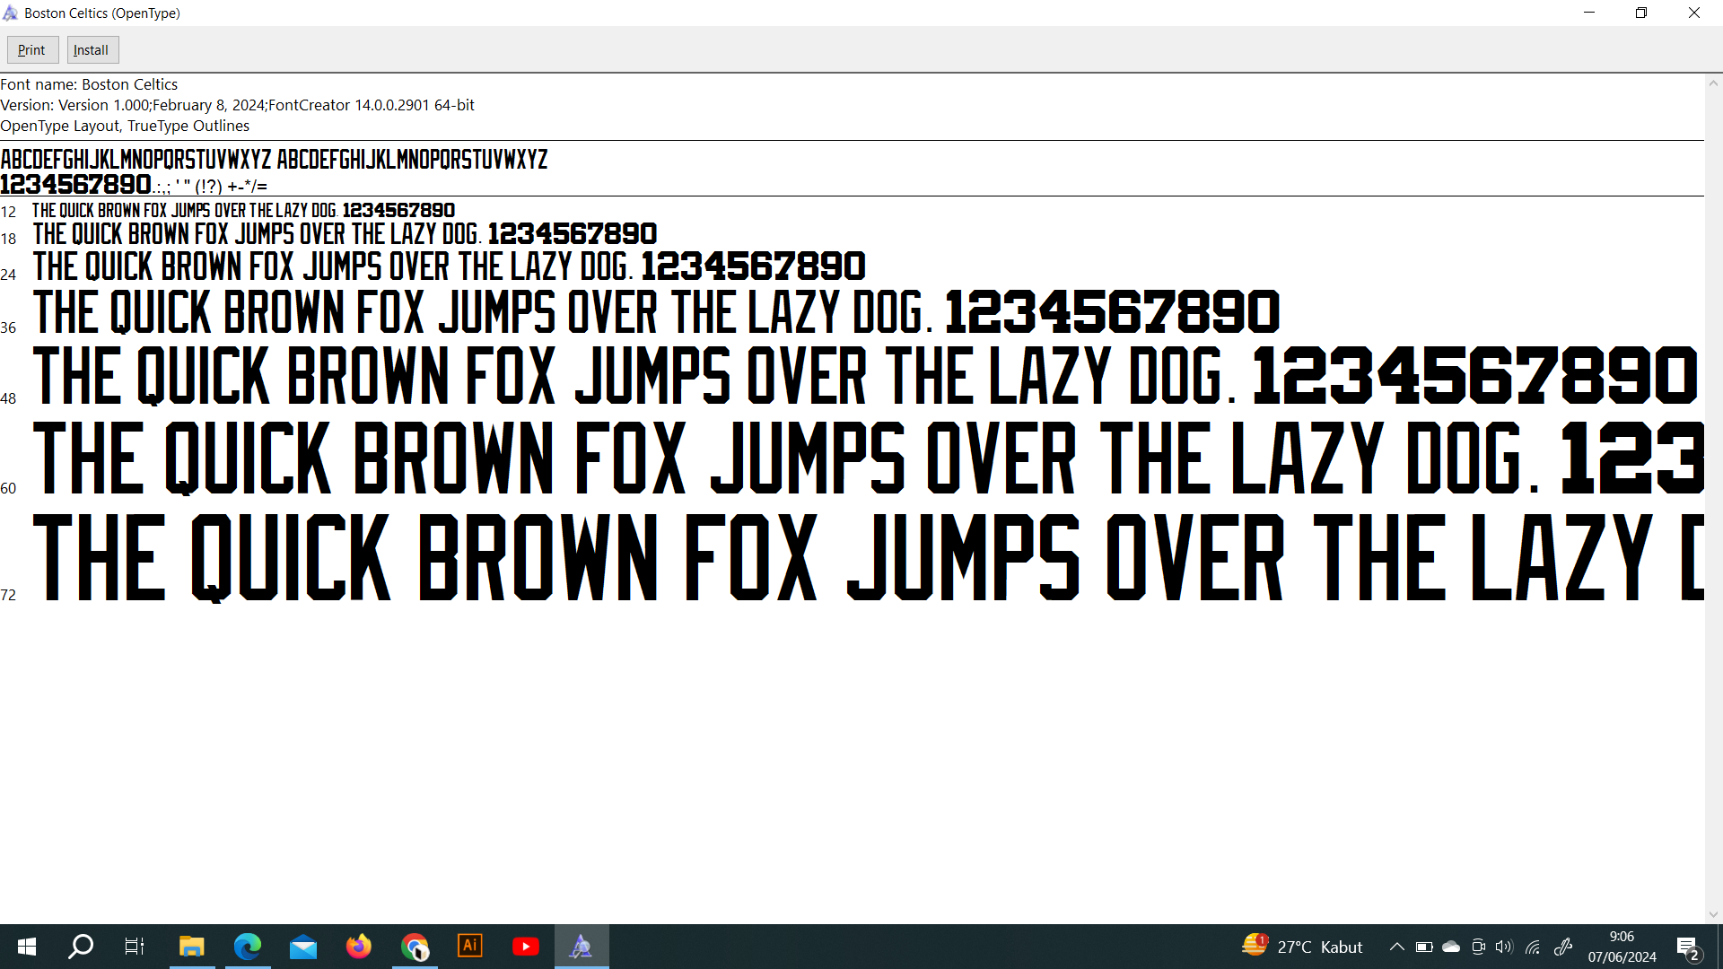Open Task View
This screenshot has width=1723, height=969.
click(135, 947)
